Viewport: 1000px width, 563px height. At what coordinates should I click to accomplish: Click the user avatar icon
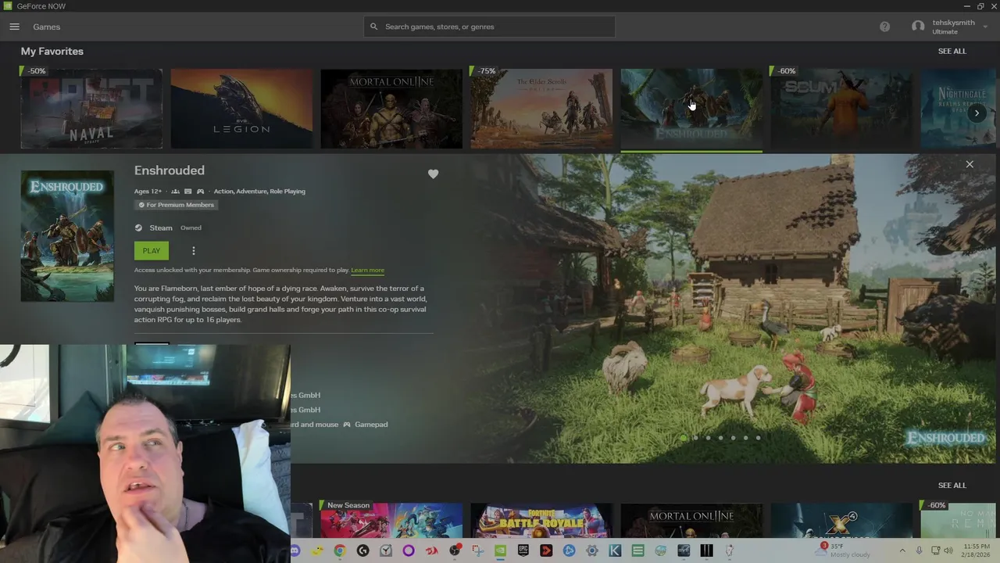(x=918, y=27)
